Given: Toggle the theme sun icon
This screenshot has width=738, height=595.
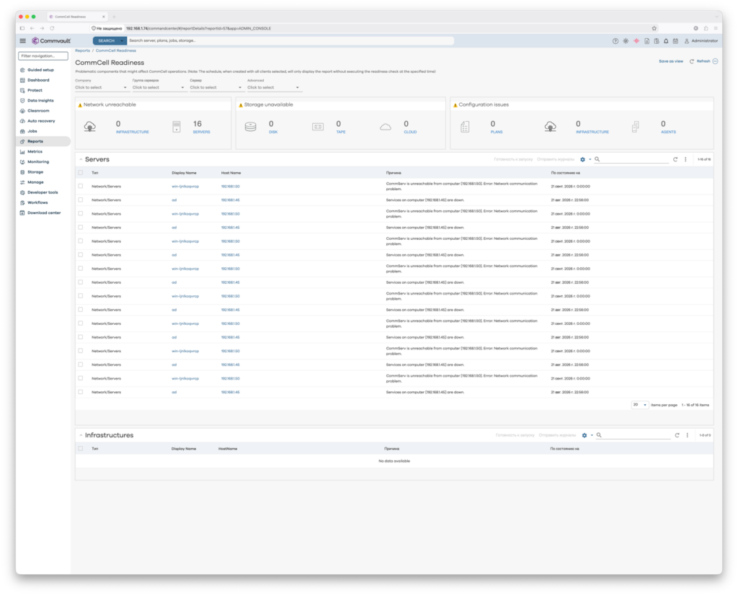Looking at the screenshot, I should tap(626, 41).
